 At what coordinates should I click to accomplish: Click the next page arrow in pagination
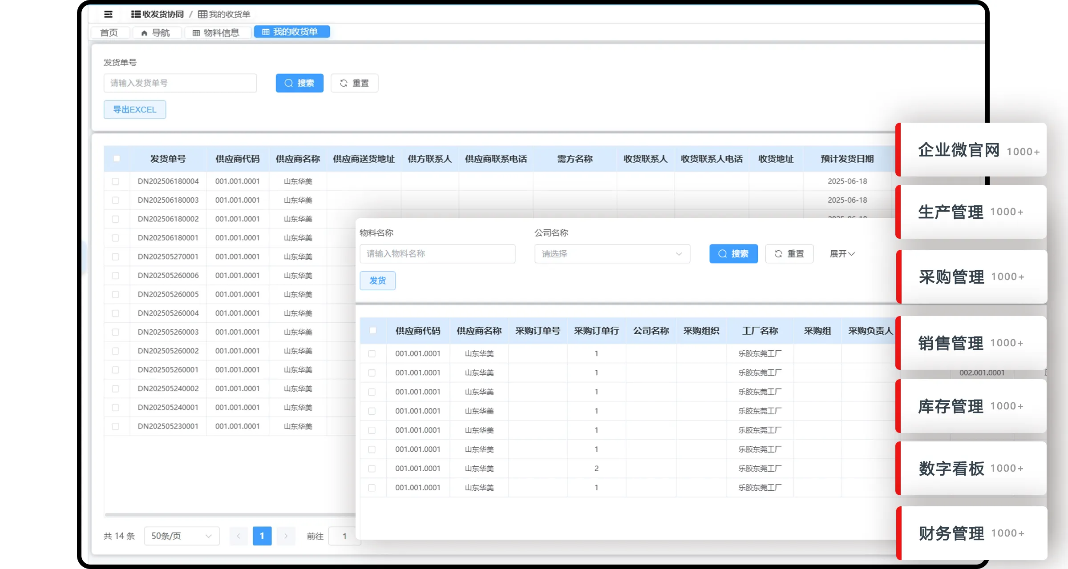click(286, 536)
